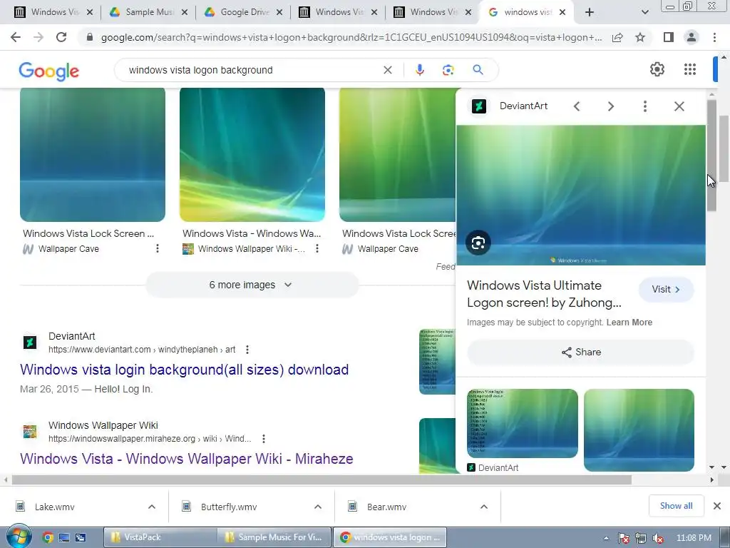The image size is (730, 548).
Task: Show all downloads
Action: point(676,506)
